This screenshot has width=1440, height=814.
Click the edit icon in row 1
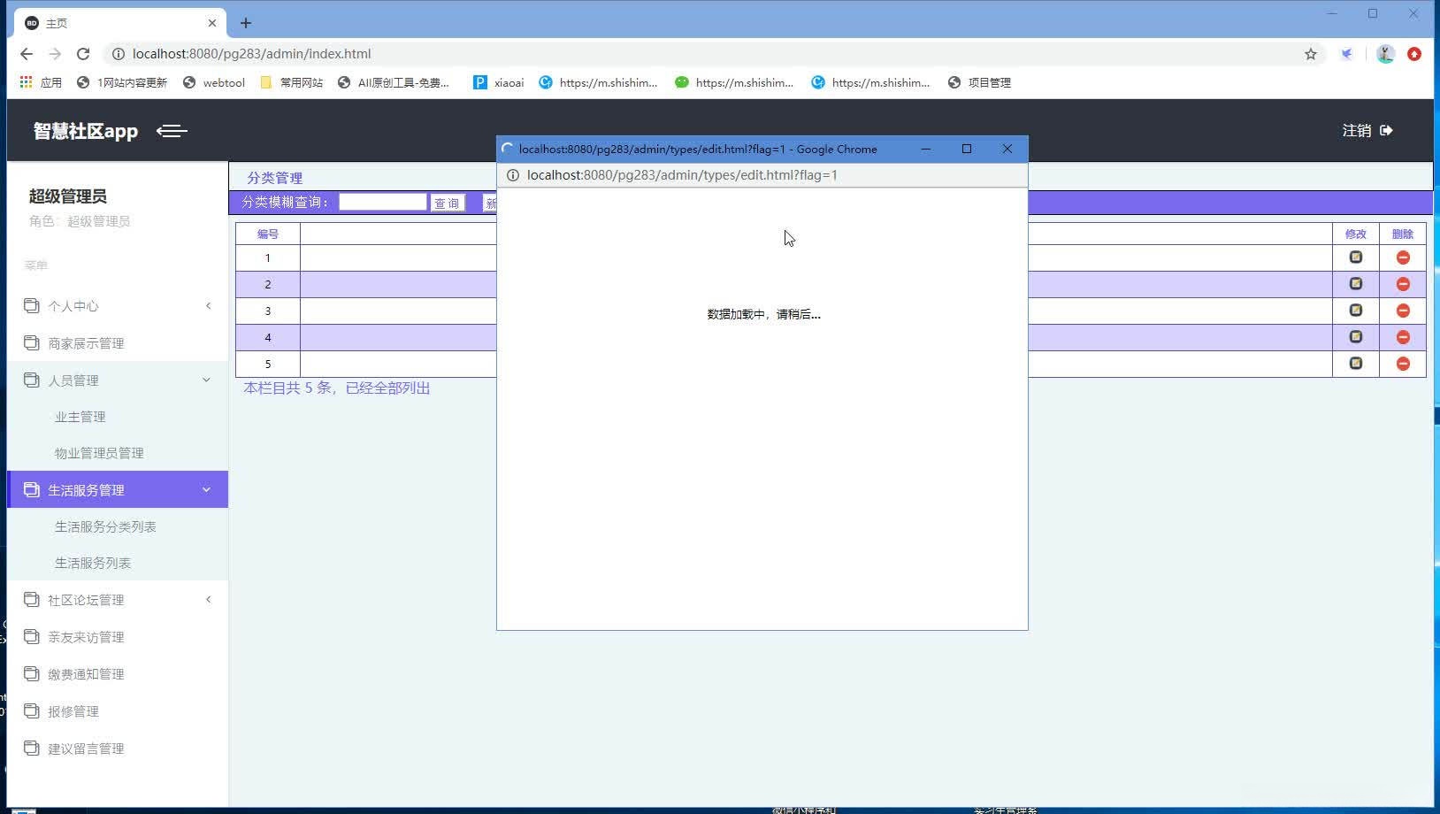1356,257
